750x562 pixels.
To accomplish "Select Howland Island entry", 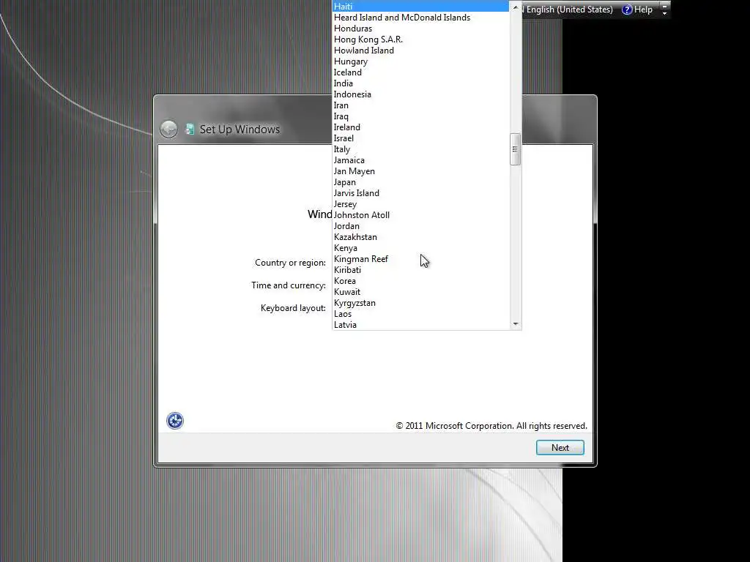I will click(x=420, y=50).
